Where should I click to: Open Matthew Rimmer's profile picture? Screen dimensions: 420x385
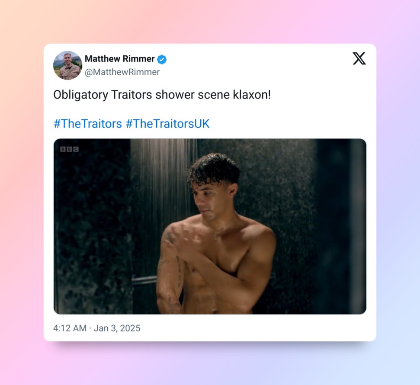68,65
